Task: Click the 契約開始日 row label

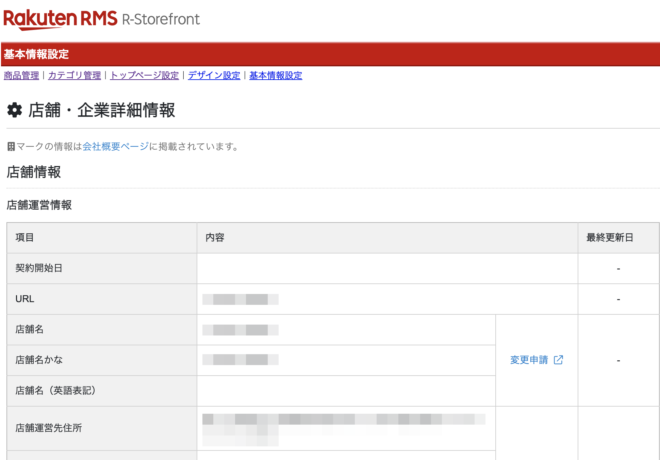Action: 39,268
